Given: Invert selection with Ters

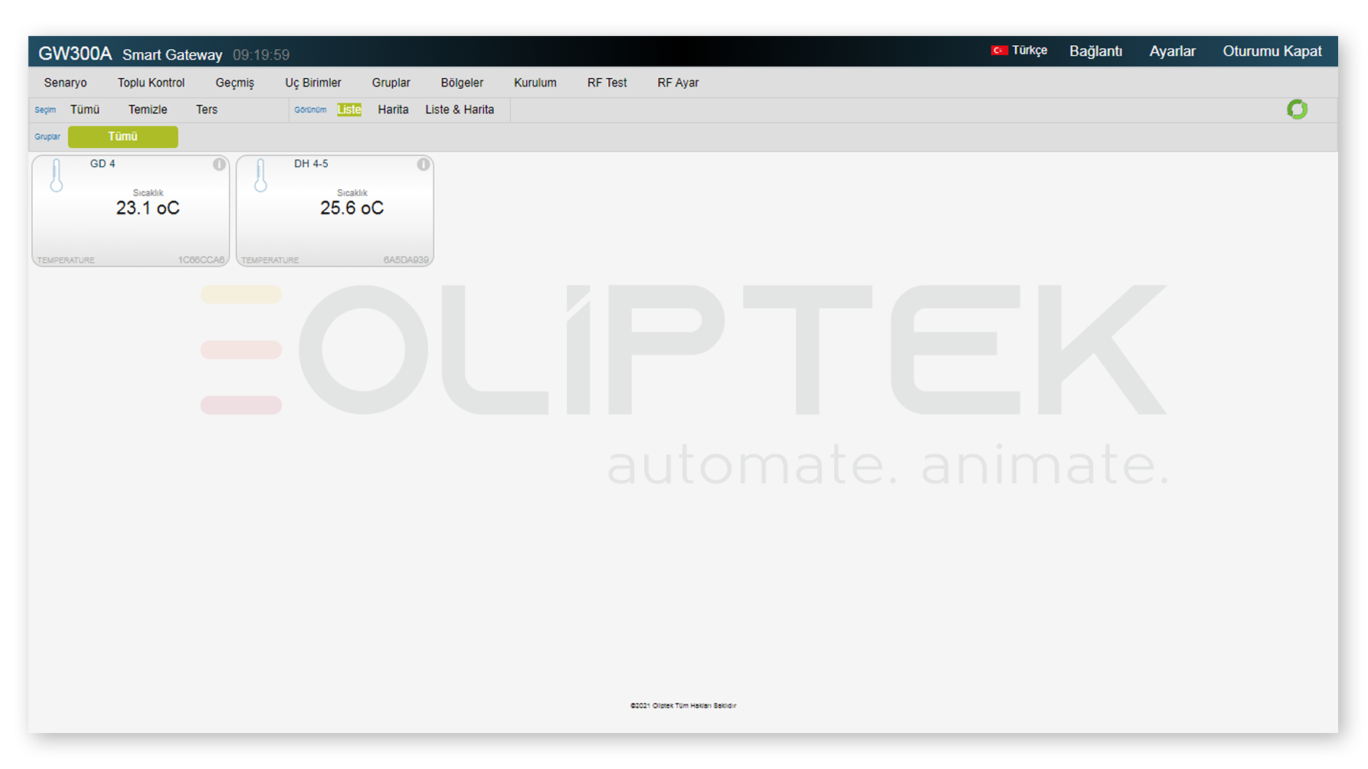Looking at the screenshot, I should coord(207,110).
